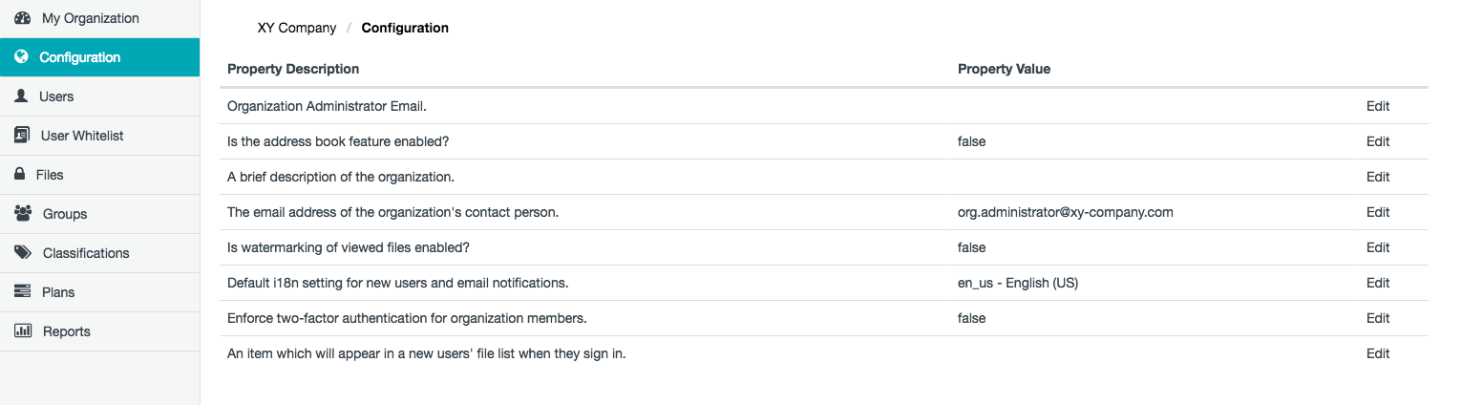Click the Configuration globe icon
The image size is (1462, 405).
21,57
